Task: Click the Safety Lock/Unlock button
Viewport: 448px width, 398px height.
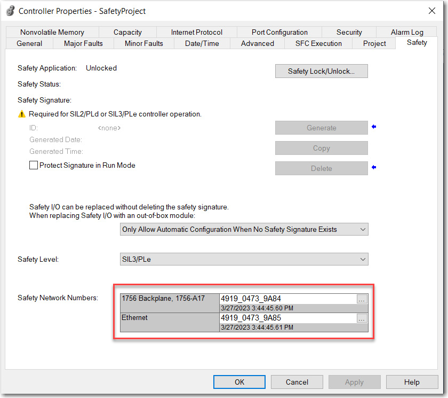Action: tap(321, 71)
